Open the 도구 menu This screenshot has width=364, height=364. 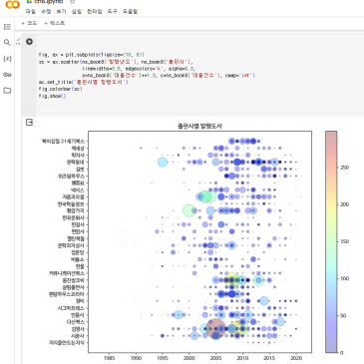113,11
